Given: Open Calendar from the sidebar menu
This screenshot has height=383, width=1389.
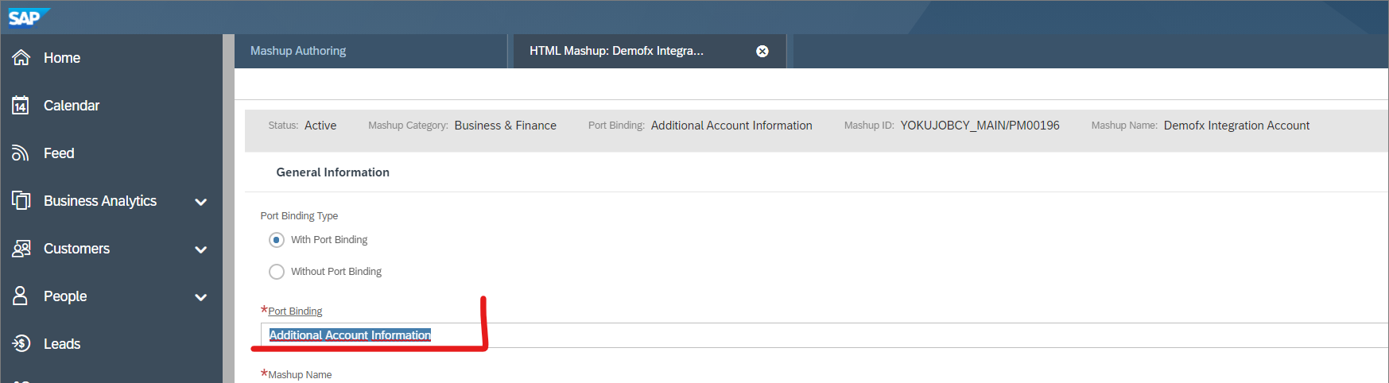Looking at the screenshot, I should point(72,106).
